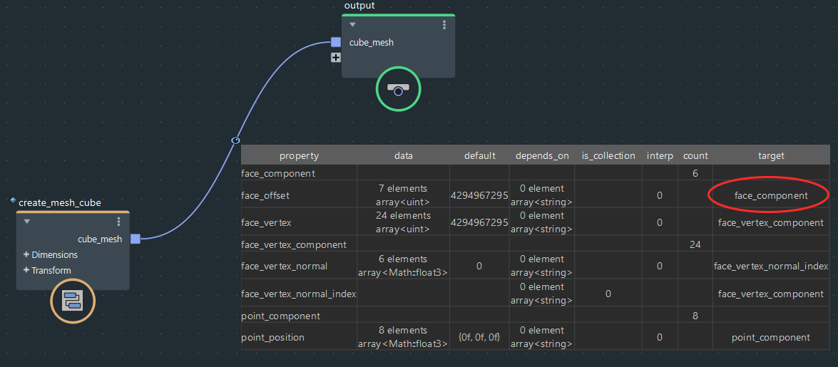Click the cube_mesh input port on output node
The image size is (838, 367).
[336, 42]
